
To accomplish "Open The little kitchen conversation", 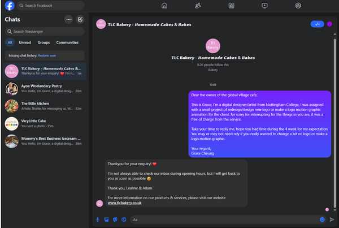I will 45,106.
